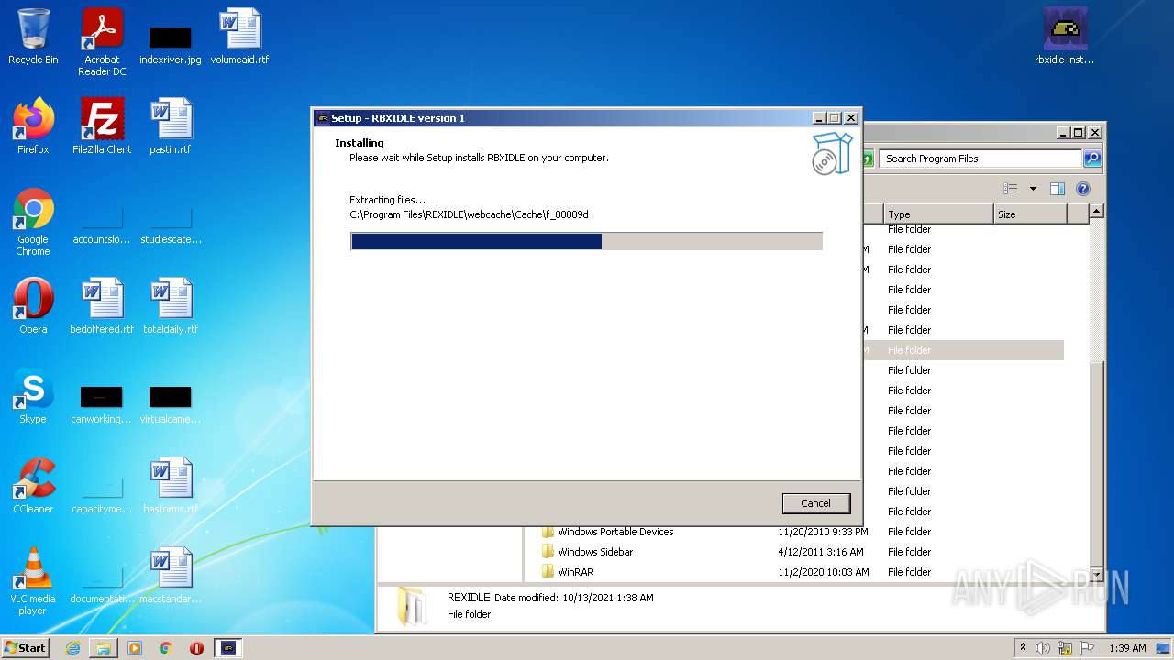Open the view options dropdown arrow in Explorer
Viewport: 1174px width, 660px height.
click(x=1033, y=189)
